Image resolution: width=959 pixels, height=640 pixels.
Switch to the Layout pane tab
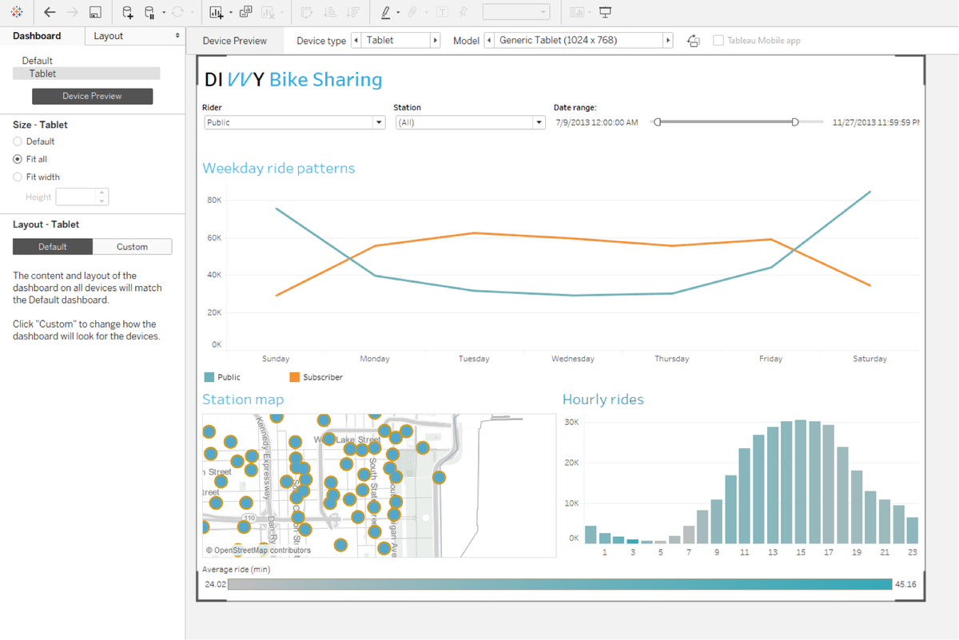coord(109,36)
